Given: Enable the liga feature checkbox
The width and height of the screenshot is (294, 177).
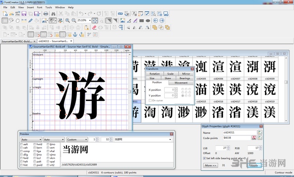Looking at the screenshot, I should pyautogui.click(x=35, y=151).
